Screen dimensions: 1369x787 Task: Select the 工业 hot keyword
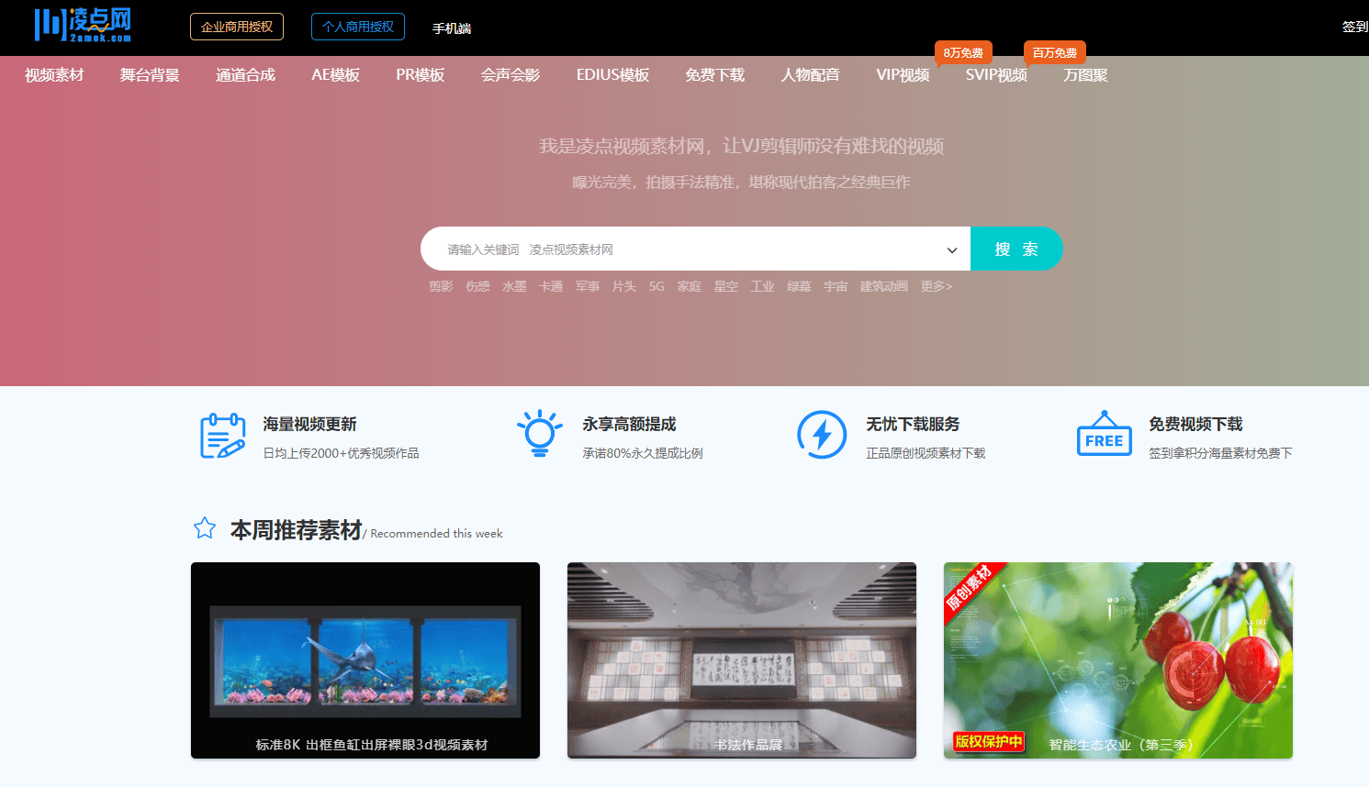(762, 286)
